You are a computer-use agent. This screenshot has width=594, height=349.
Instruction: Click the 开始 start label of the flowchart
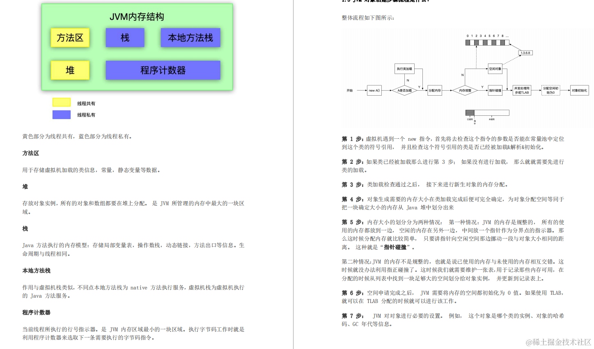point(349,90)
